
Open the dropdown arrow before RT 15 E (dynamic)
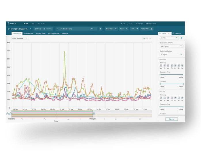(57, 29)
